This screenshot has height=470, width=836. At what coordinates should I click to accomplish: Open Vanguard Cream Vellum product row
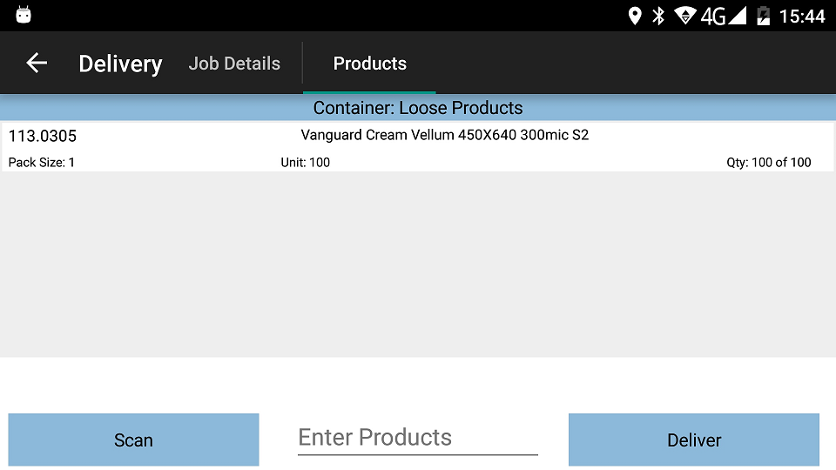(x=418, y=148)
